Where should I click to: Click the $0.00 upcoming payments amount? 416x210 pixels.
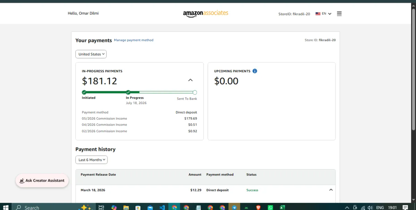(x=226, y=81)
